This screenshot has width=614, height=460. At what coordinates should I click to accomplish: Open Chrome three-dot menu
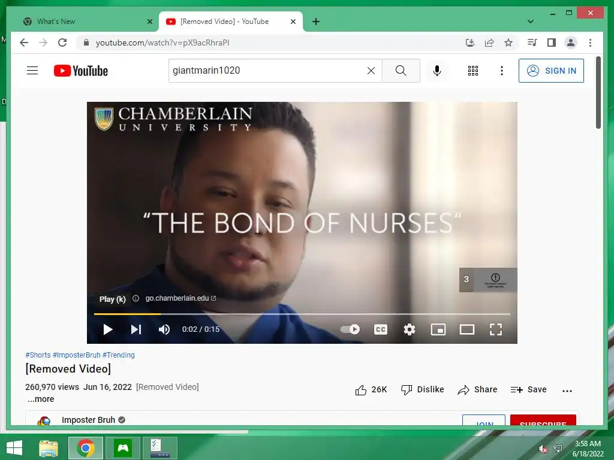point(590,43)
